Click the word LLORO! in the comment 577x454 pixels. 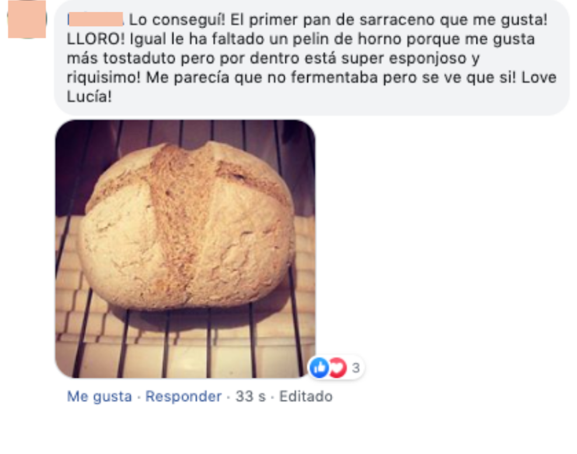click(96, 39)
